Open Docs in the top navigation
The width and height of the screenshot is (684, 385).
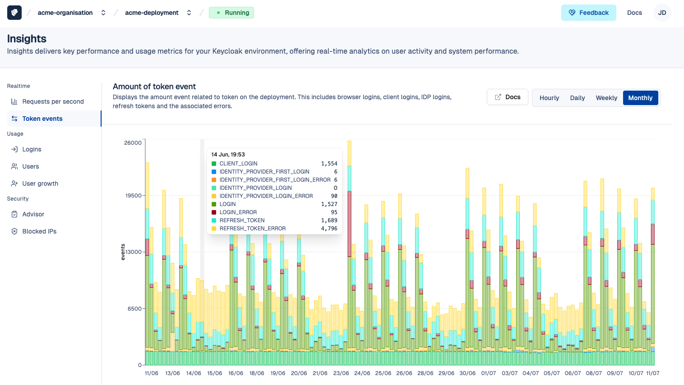[634, 13]
